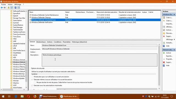Screen dimensions: 176x99
Task: Click the Nom input field
Action: 100,45
